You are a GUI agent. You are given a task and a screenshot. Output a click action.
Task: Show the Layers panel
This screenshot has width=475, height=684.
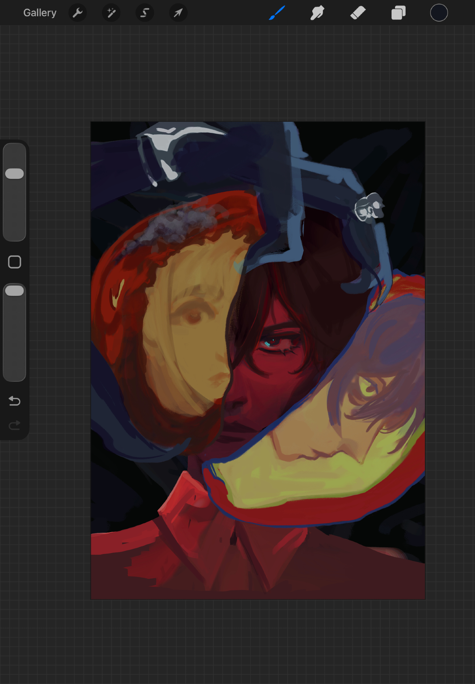pos(398,13)
